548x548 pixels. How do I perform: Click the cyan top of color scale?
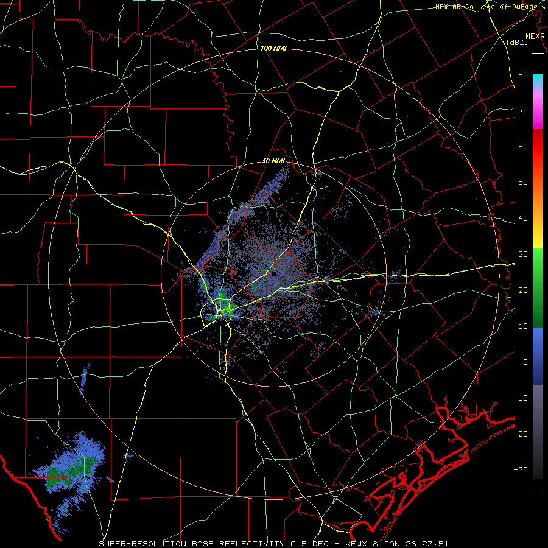(538, 79)
